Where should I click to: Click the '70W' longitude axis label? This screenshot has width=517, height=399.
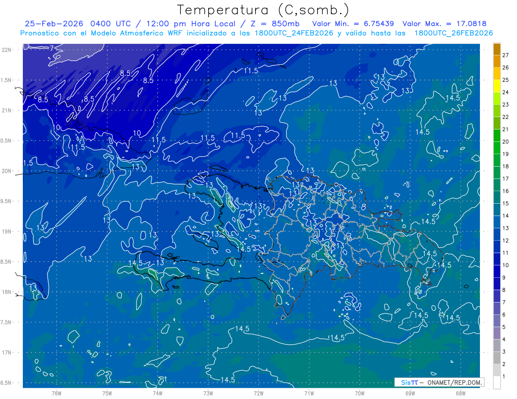click(x=360, y=393)
